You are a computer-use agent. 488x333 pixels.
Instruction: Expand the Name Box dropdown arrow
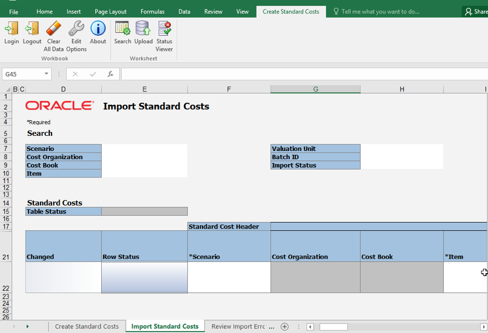(47, 74)
